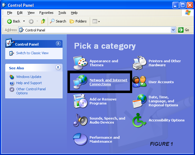Image resolution: width=195 pixels, height=155 pixels.
Task: Open the Date, Time, Language calendar icon
Action: click(x=140, y=101)
